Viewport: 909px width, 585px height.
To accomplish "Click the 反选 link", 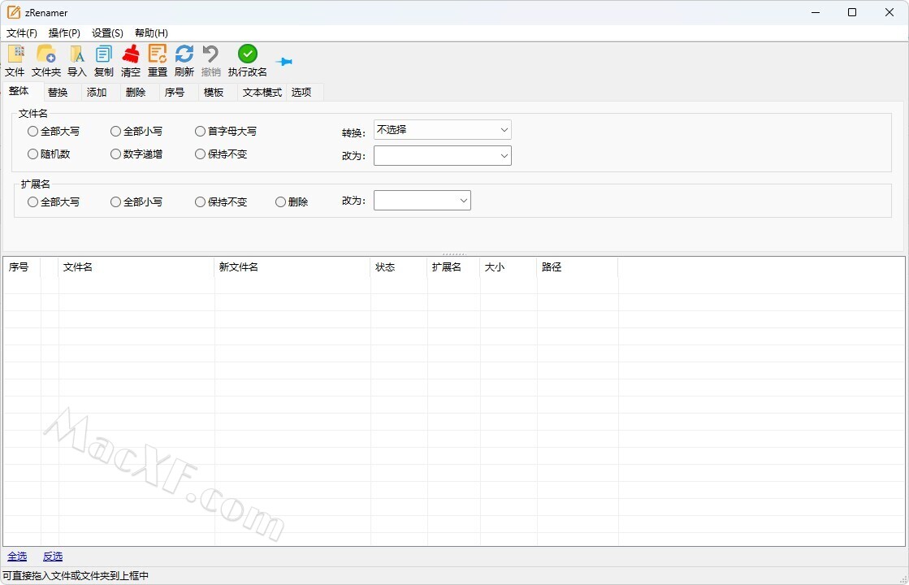I will point(53,557).
